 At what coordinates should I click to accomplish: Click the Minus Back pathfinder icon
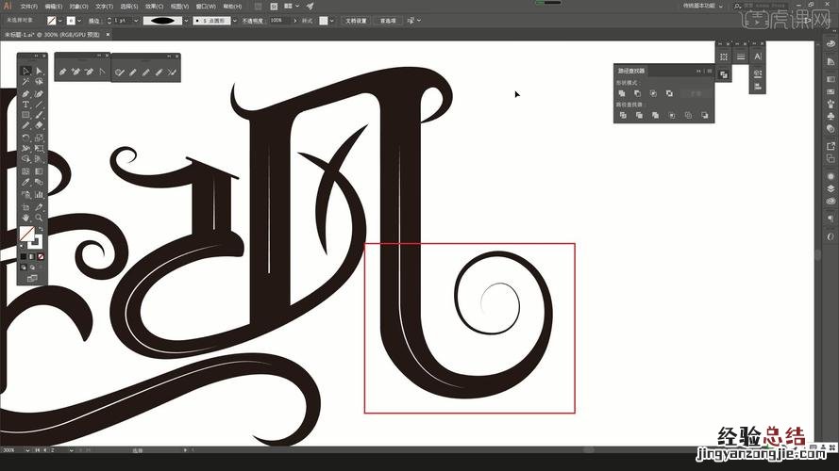pos(704,115)
